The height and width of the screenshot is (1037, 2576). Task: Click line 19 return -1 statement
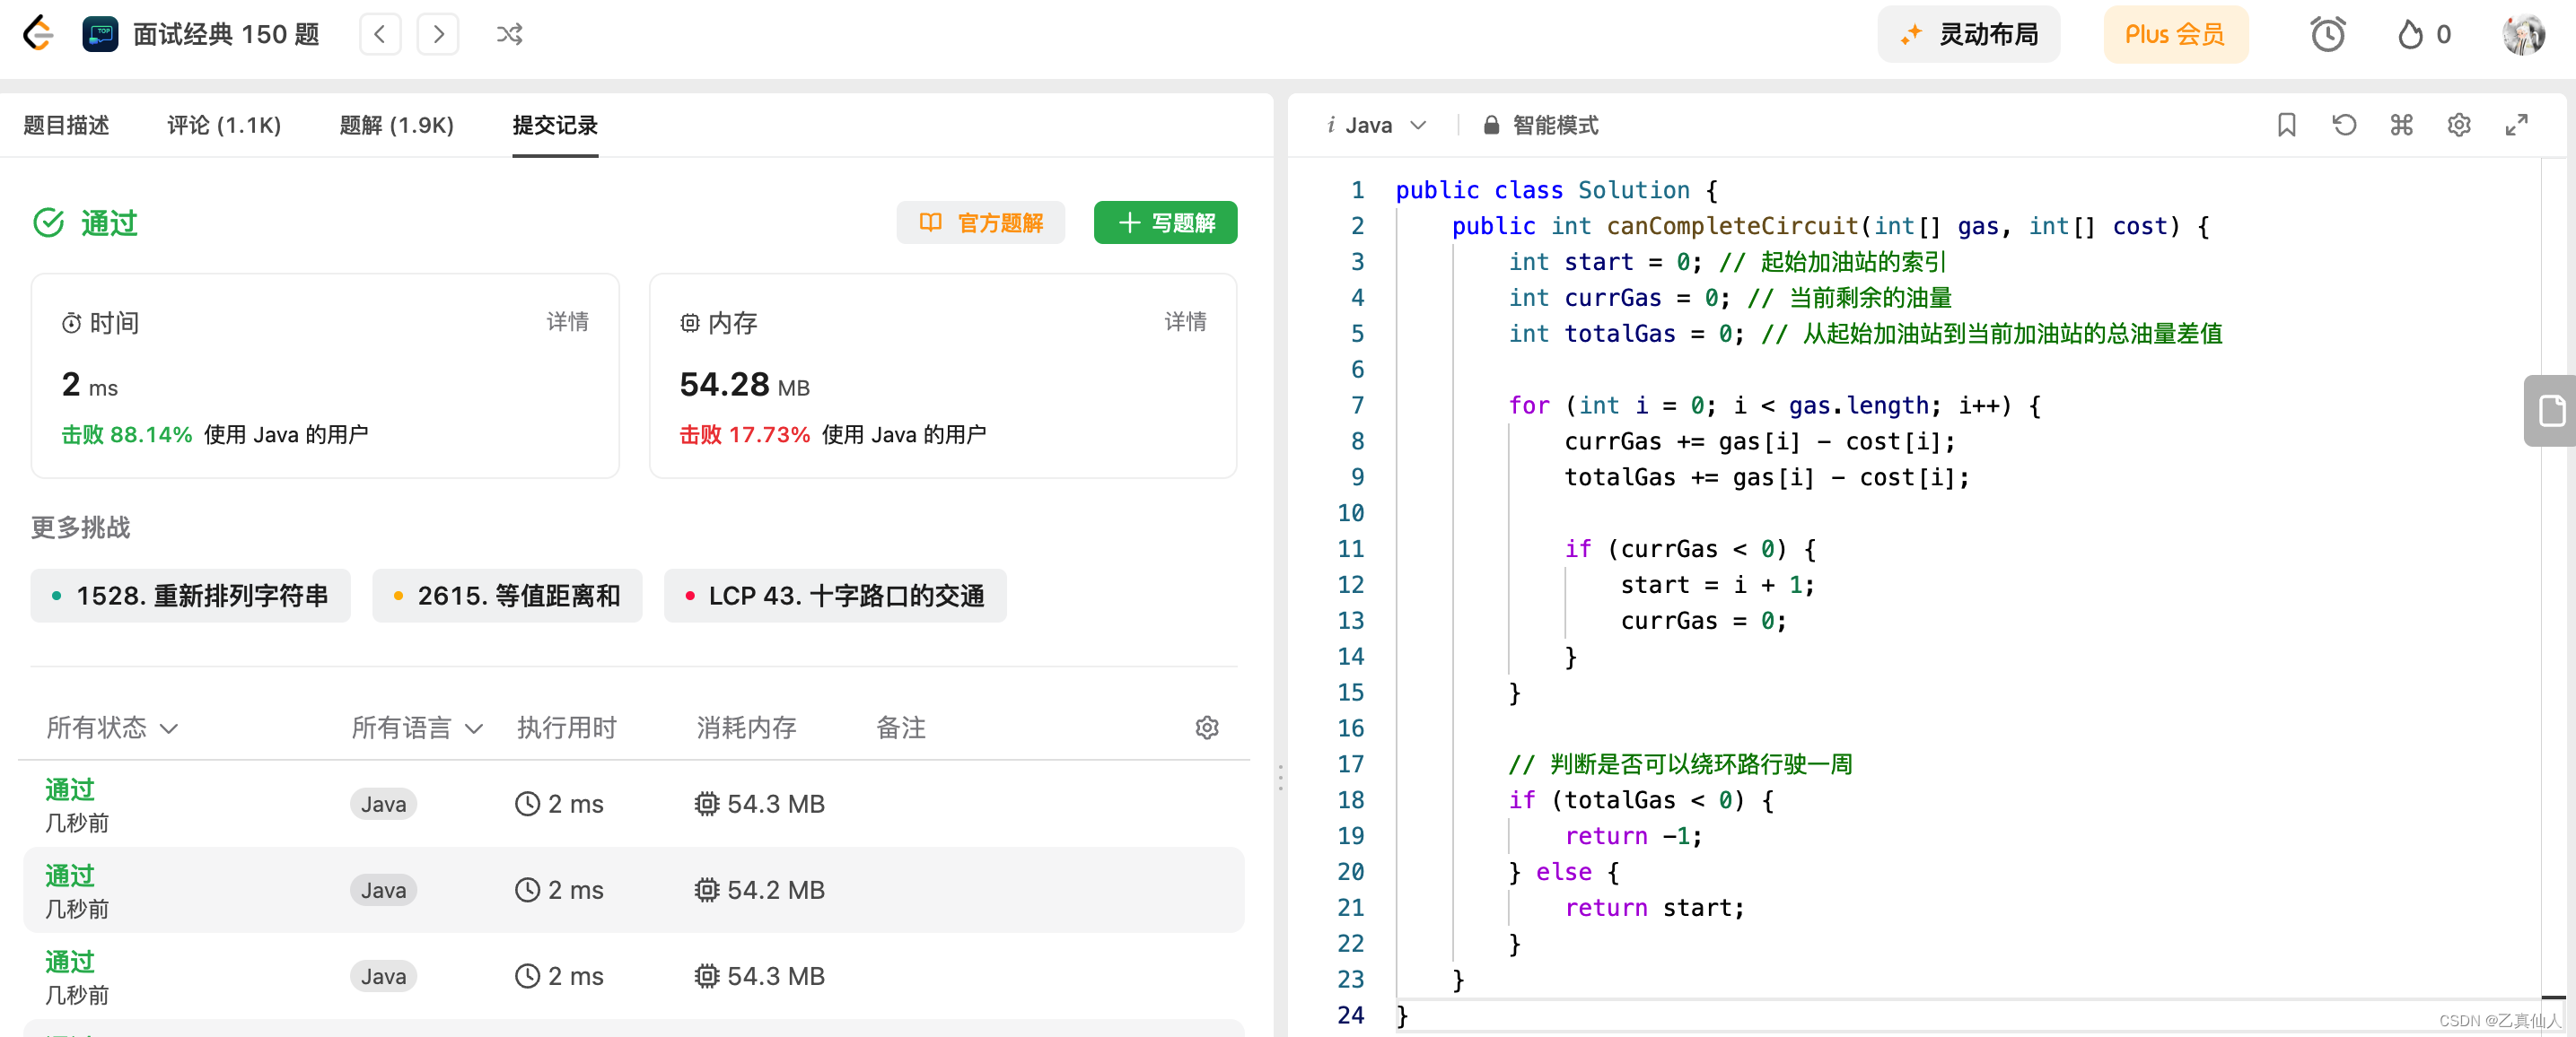(x=1633, y=836)
